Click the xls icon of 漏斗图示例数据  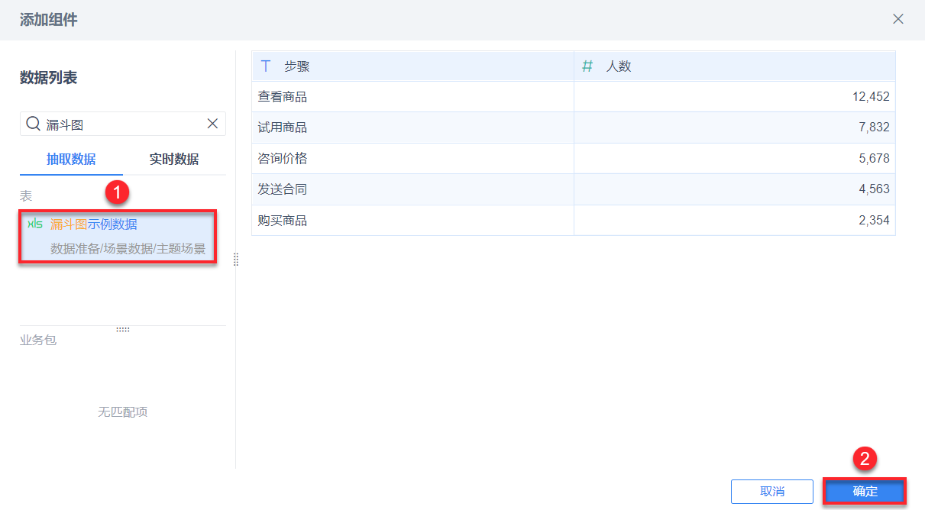(35, 224)
